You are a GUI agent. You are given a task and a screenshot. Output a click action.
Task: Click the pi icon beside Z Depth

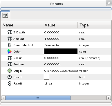tap(10, 32)
